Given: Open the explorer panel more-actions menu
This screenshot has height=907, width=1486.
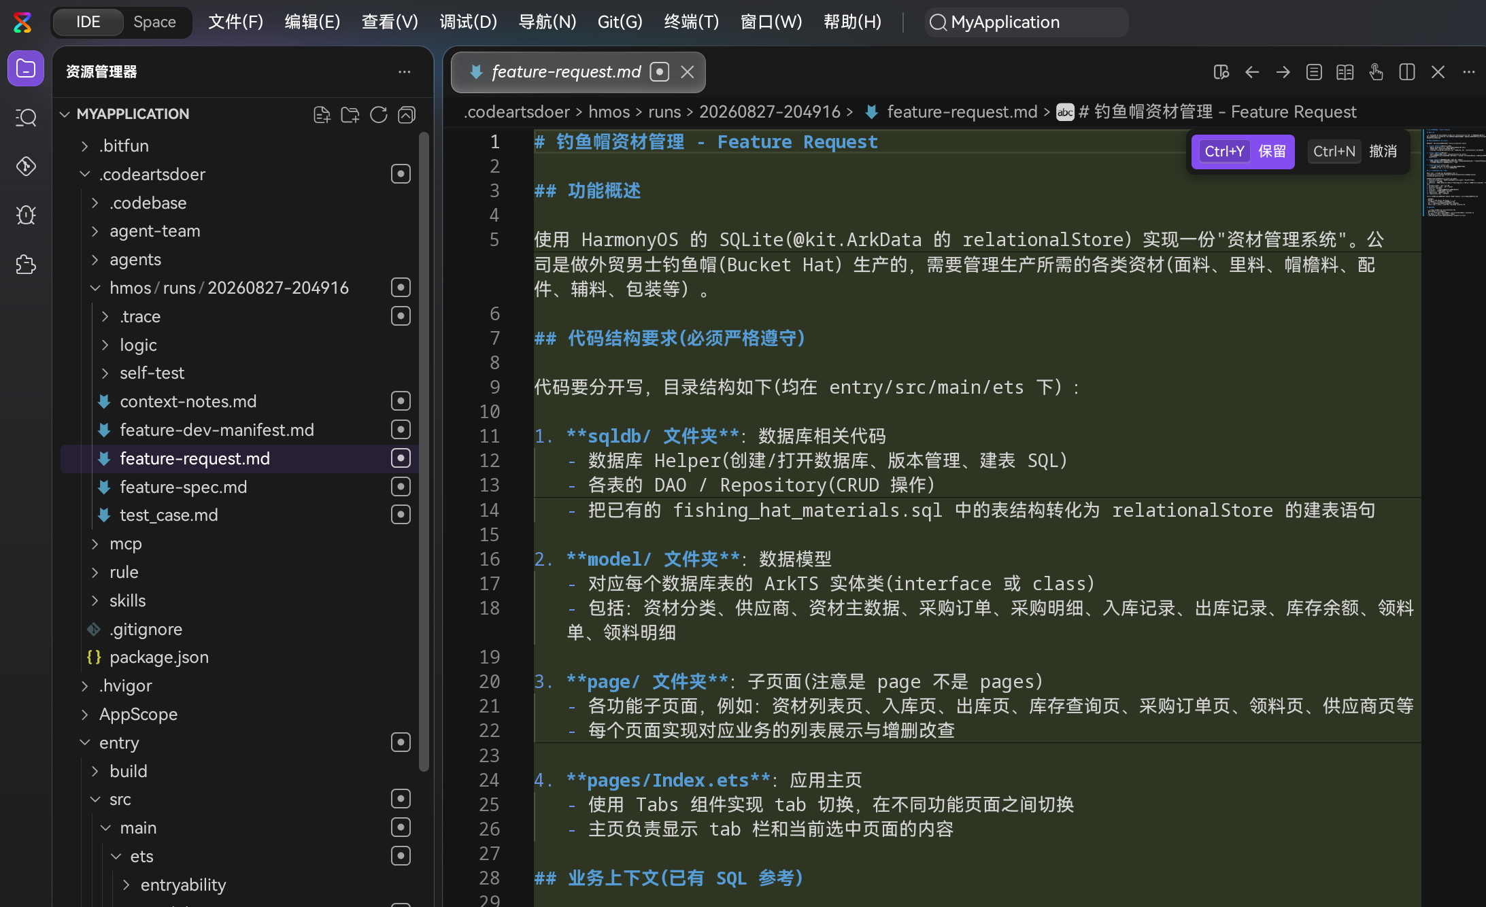Looking at the screenshot, I should 405,71.
